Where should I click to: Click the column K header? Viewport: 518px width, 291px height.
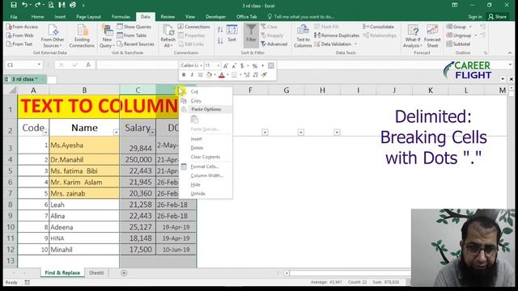(x=430, y=90)
